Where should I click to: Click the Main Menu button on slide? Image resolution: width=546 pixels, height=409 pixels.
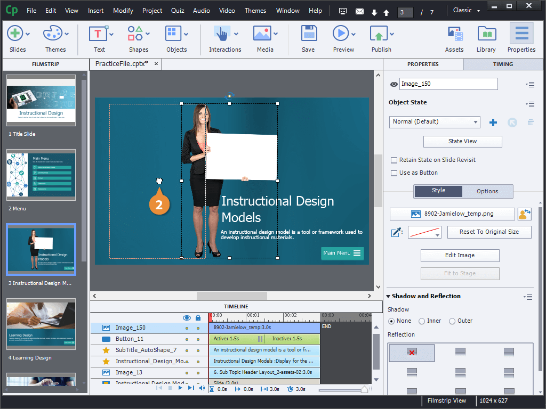(x=342, y=253)
